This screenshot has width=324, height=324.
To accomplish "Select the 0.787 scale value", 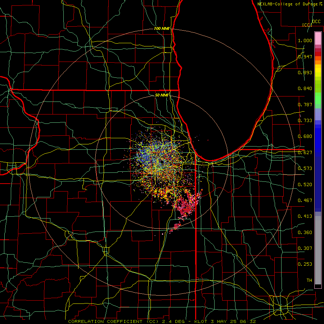I will point(305,104).
